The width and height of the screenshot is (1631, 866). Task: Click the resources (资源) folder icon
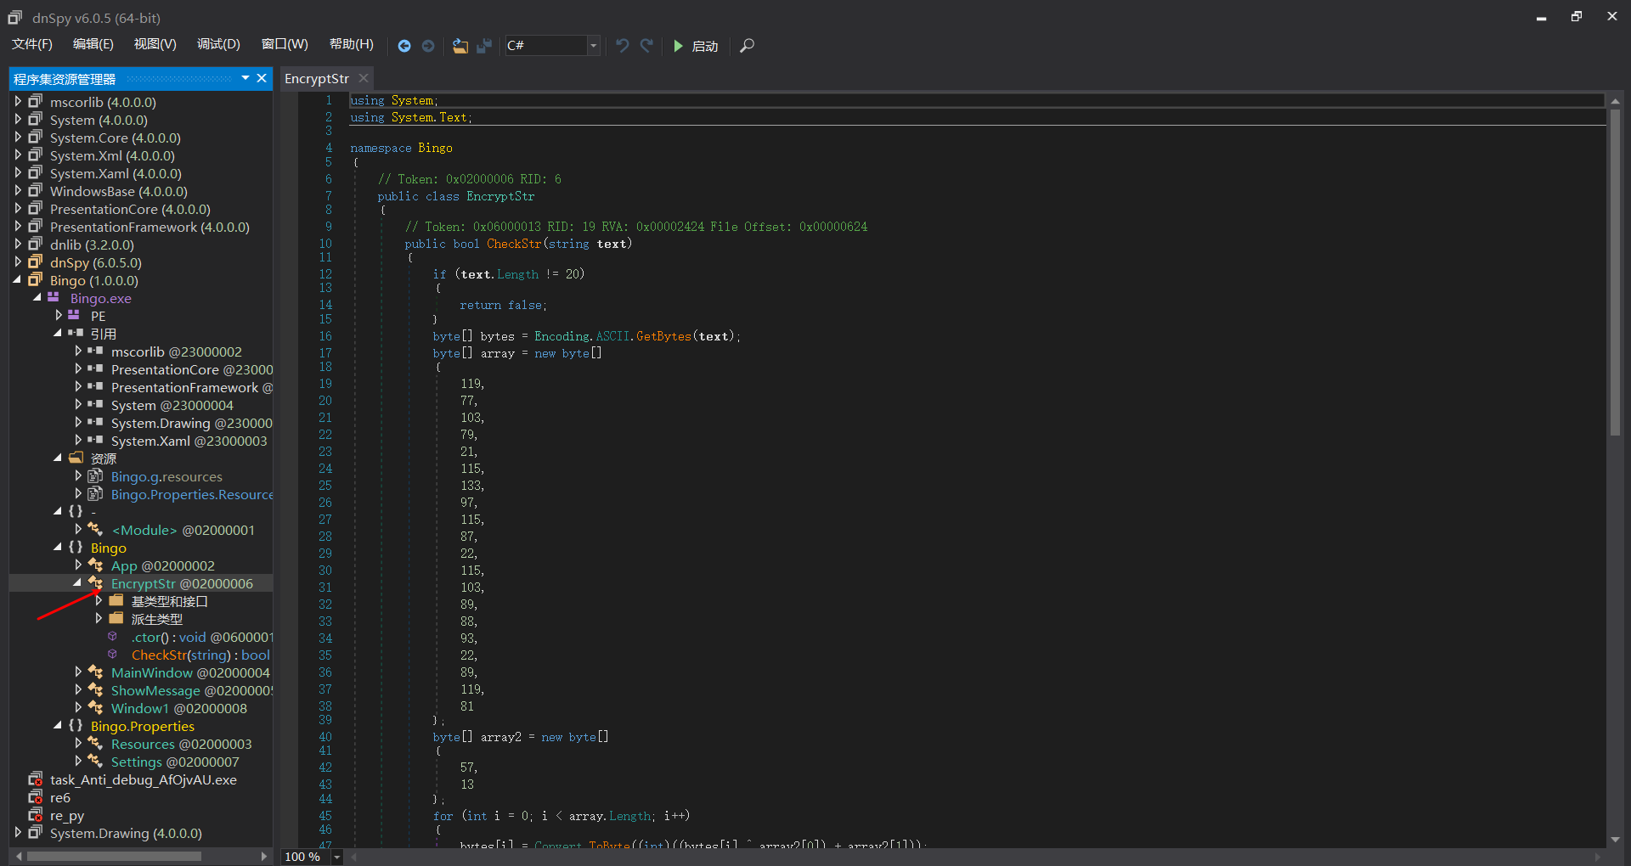(76, 458)
